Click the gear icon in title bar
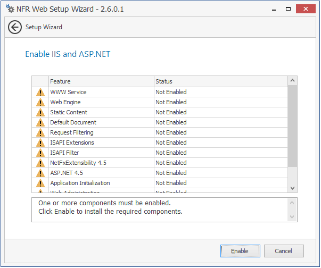Image resolution: width=321 pixels, height=268 pixels. (x=10, y=9)
